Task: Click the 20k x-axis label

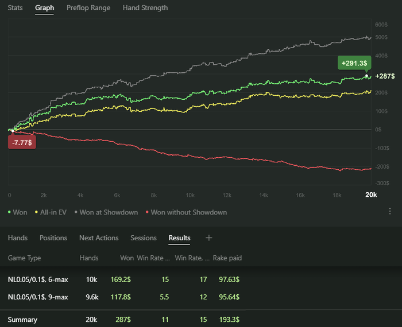Action: [371, 195]
